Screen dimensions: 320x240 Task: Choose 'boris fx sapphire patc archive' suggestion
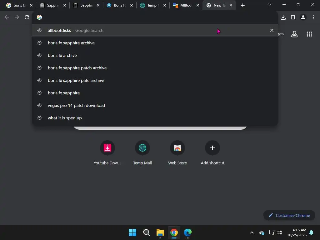pyautogui.click(x=155, y=80)
